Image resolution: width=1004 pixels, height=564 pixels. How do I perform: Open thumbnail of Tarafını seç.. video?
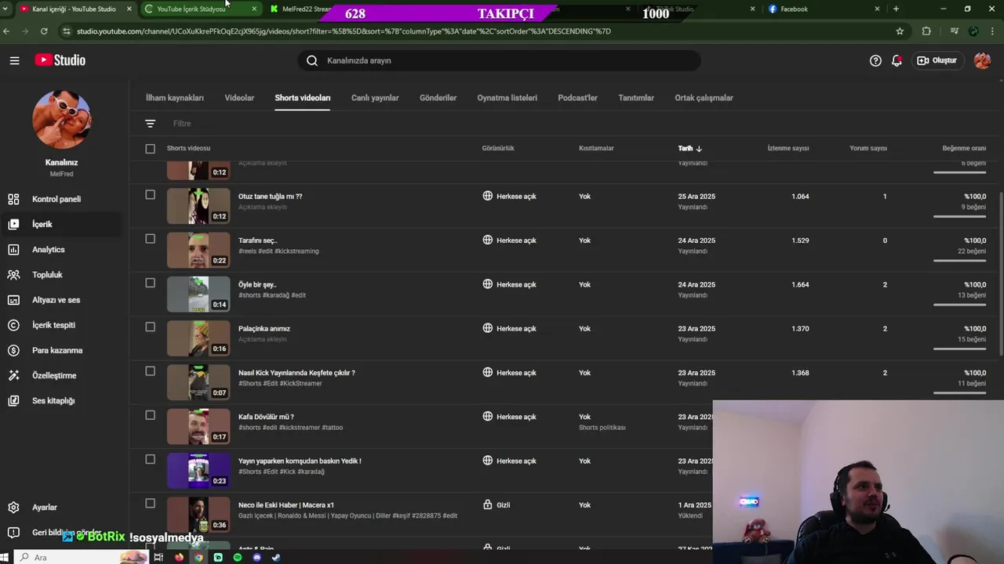[198, 250]
